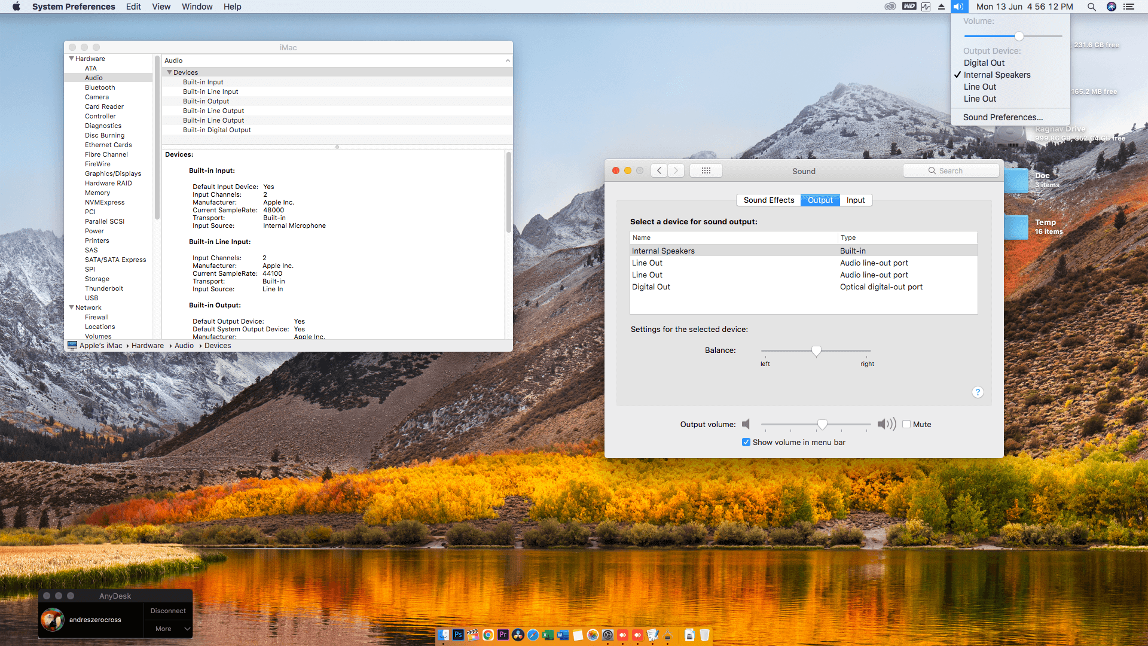Open Notes from the Dock

(578, 635)
